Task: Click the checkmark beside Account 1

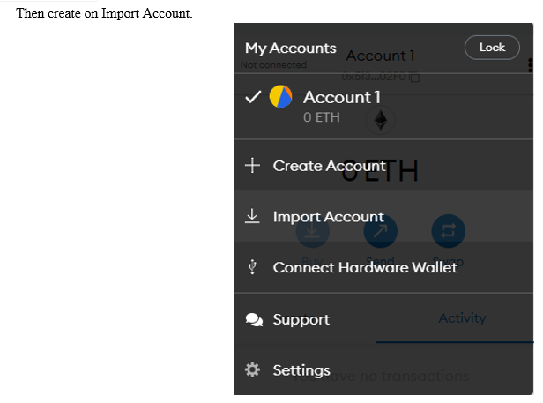Action: tap(253, 97)
